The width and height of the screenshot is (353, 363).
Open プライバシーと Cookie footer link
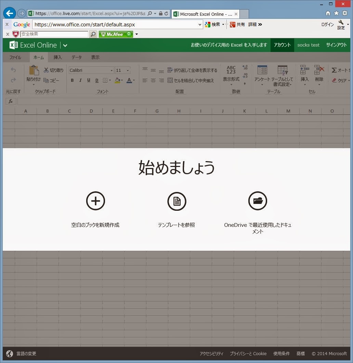coord(248,353)
